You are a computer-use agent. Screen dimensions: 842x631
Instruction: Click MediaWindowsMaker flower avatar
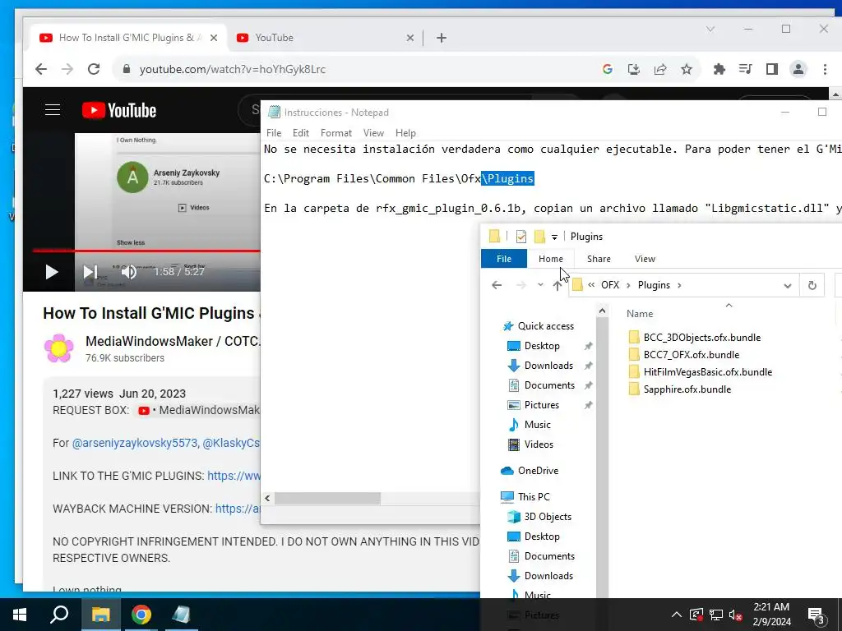tap(59, 348)
